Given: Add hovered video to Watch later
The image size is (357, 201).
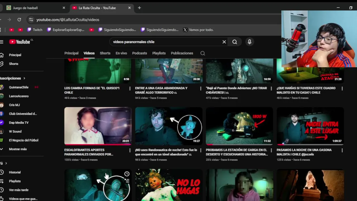Looking at the screenshot, I should (127, 174).
